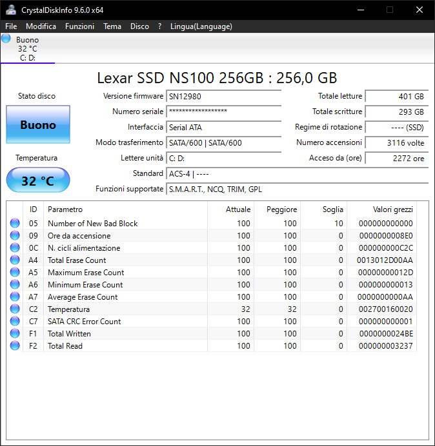The height and width of the screenshot is (446, 435).
Task: Click the SATA/600 transfer mode field
Action: click(223, 143)
